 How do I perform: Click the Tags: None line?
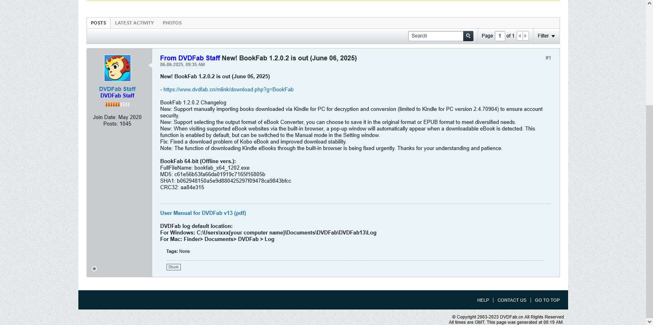click(178, 251)
